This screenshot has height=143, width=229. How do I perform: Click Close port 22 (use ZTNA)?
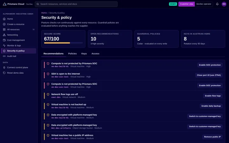click(x=209, y=75)
